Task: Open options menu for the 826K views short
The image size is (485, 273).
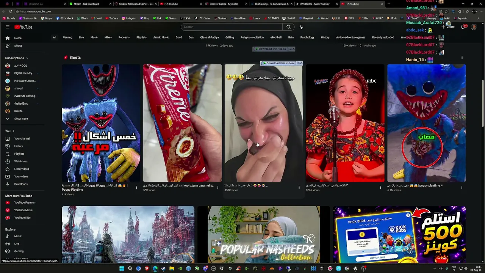Action: pyautogui.click(x=380, y=187)
